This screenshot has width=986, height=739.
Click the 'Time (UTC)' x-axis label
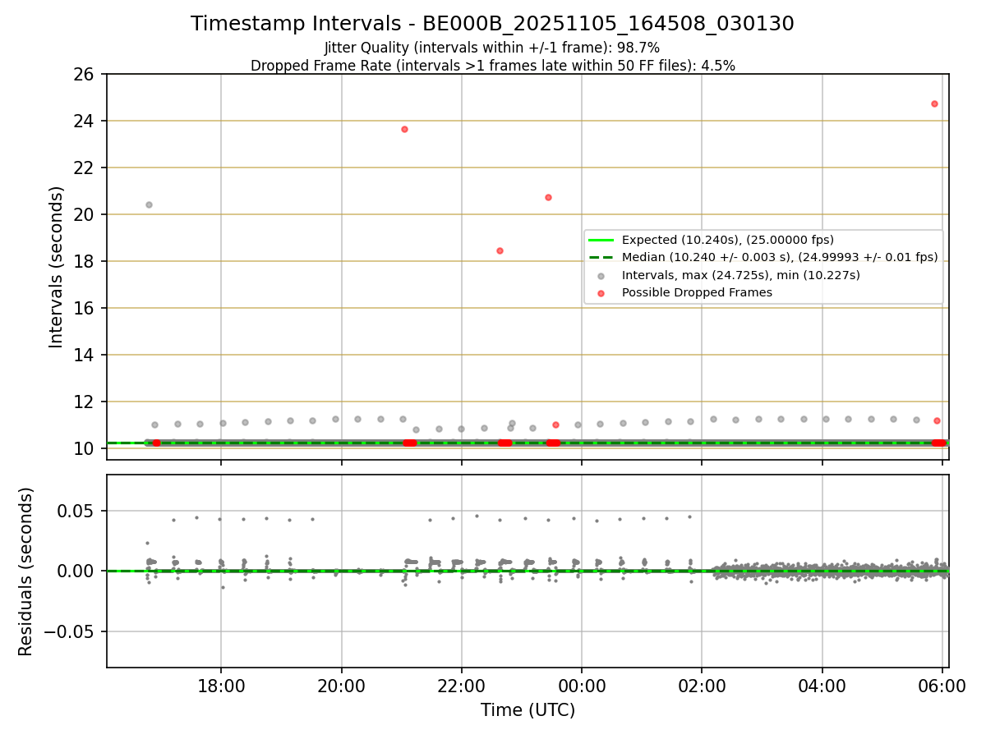tap(528, 710)
